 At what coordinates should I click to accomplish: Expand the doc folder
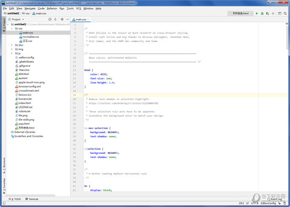pyautogui.click(x=12, y=45)
